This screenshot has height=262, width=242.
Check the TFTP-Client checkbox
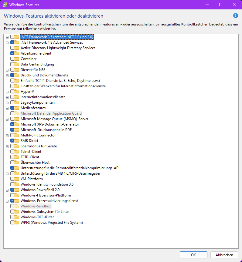click(x=12, y=157)
